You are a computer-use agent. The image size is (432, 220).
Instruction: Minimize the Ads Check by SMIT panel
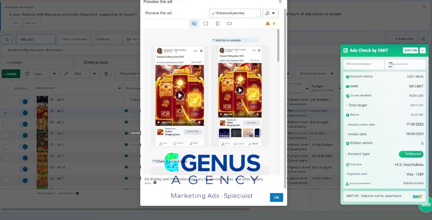click(423, 50)
